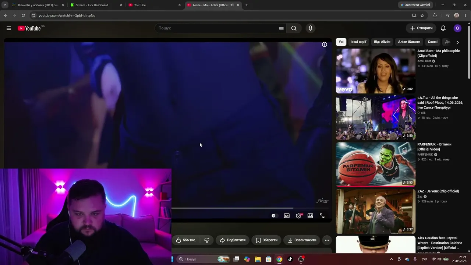Switch the УКР keyboard language

click(424, 259)
